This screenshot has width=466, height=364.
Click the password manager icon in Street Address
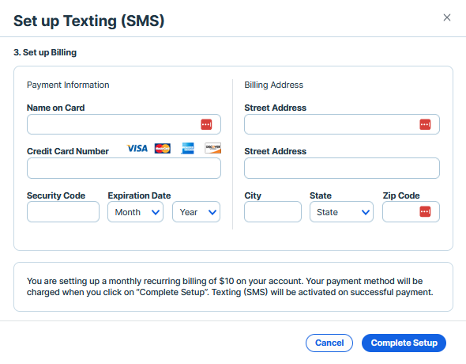[425, 124]
